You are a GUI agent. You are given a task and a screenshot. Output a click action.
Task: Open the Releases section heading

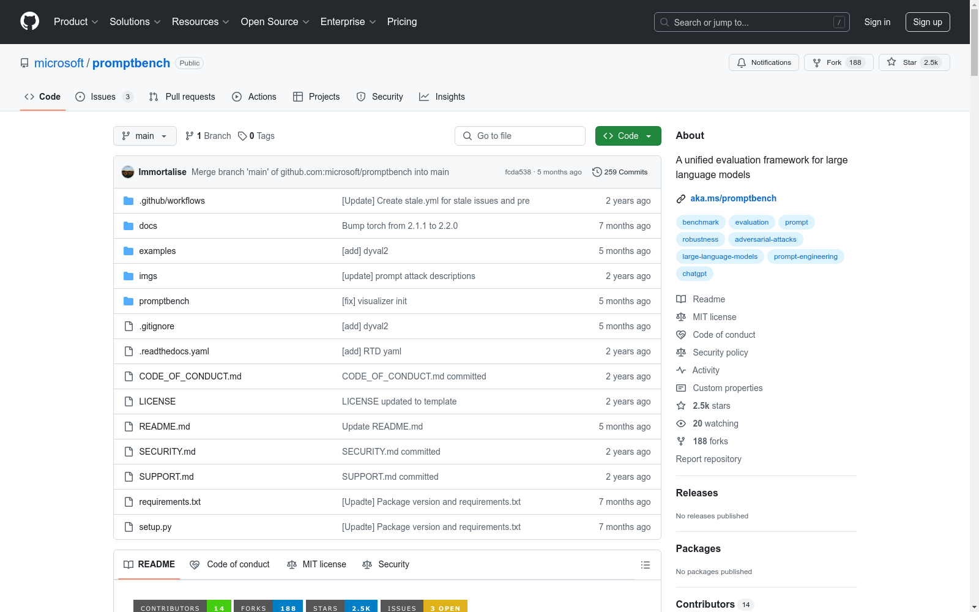(697, 493)
